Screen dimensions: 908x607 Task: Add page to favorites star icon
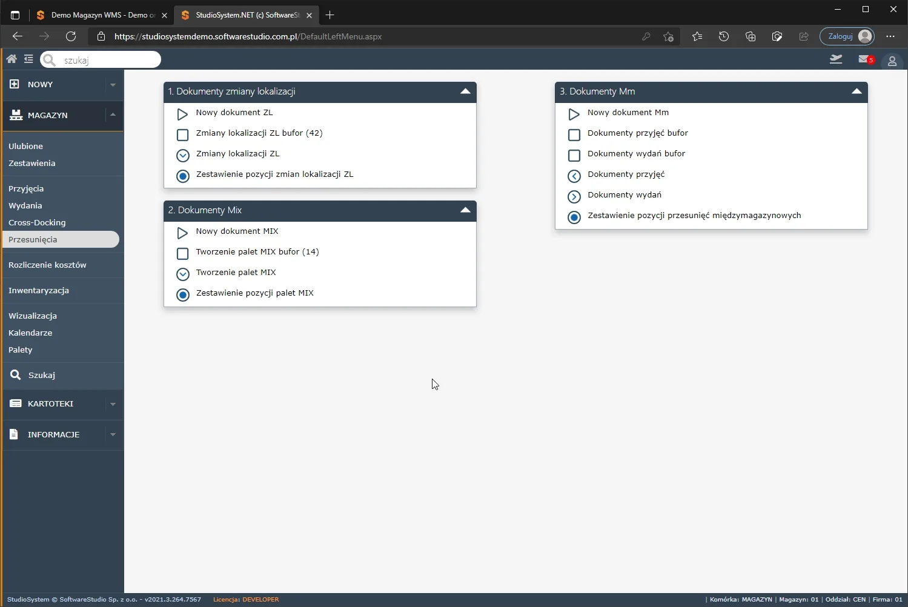(x=668, y=36)
